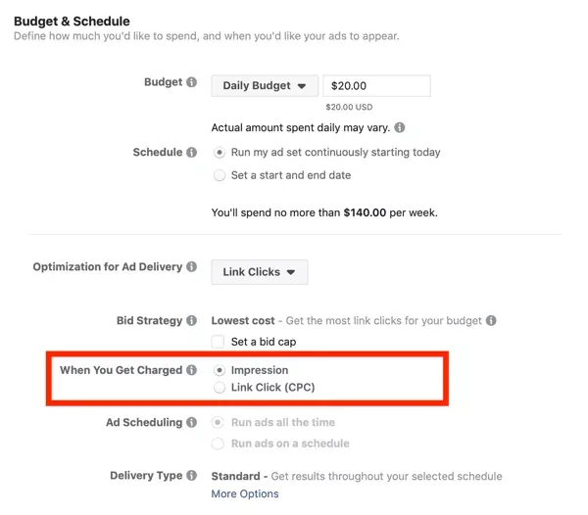Click the $20.00 budget amount field

377,85
